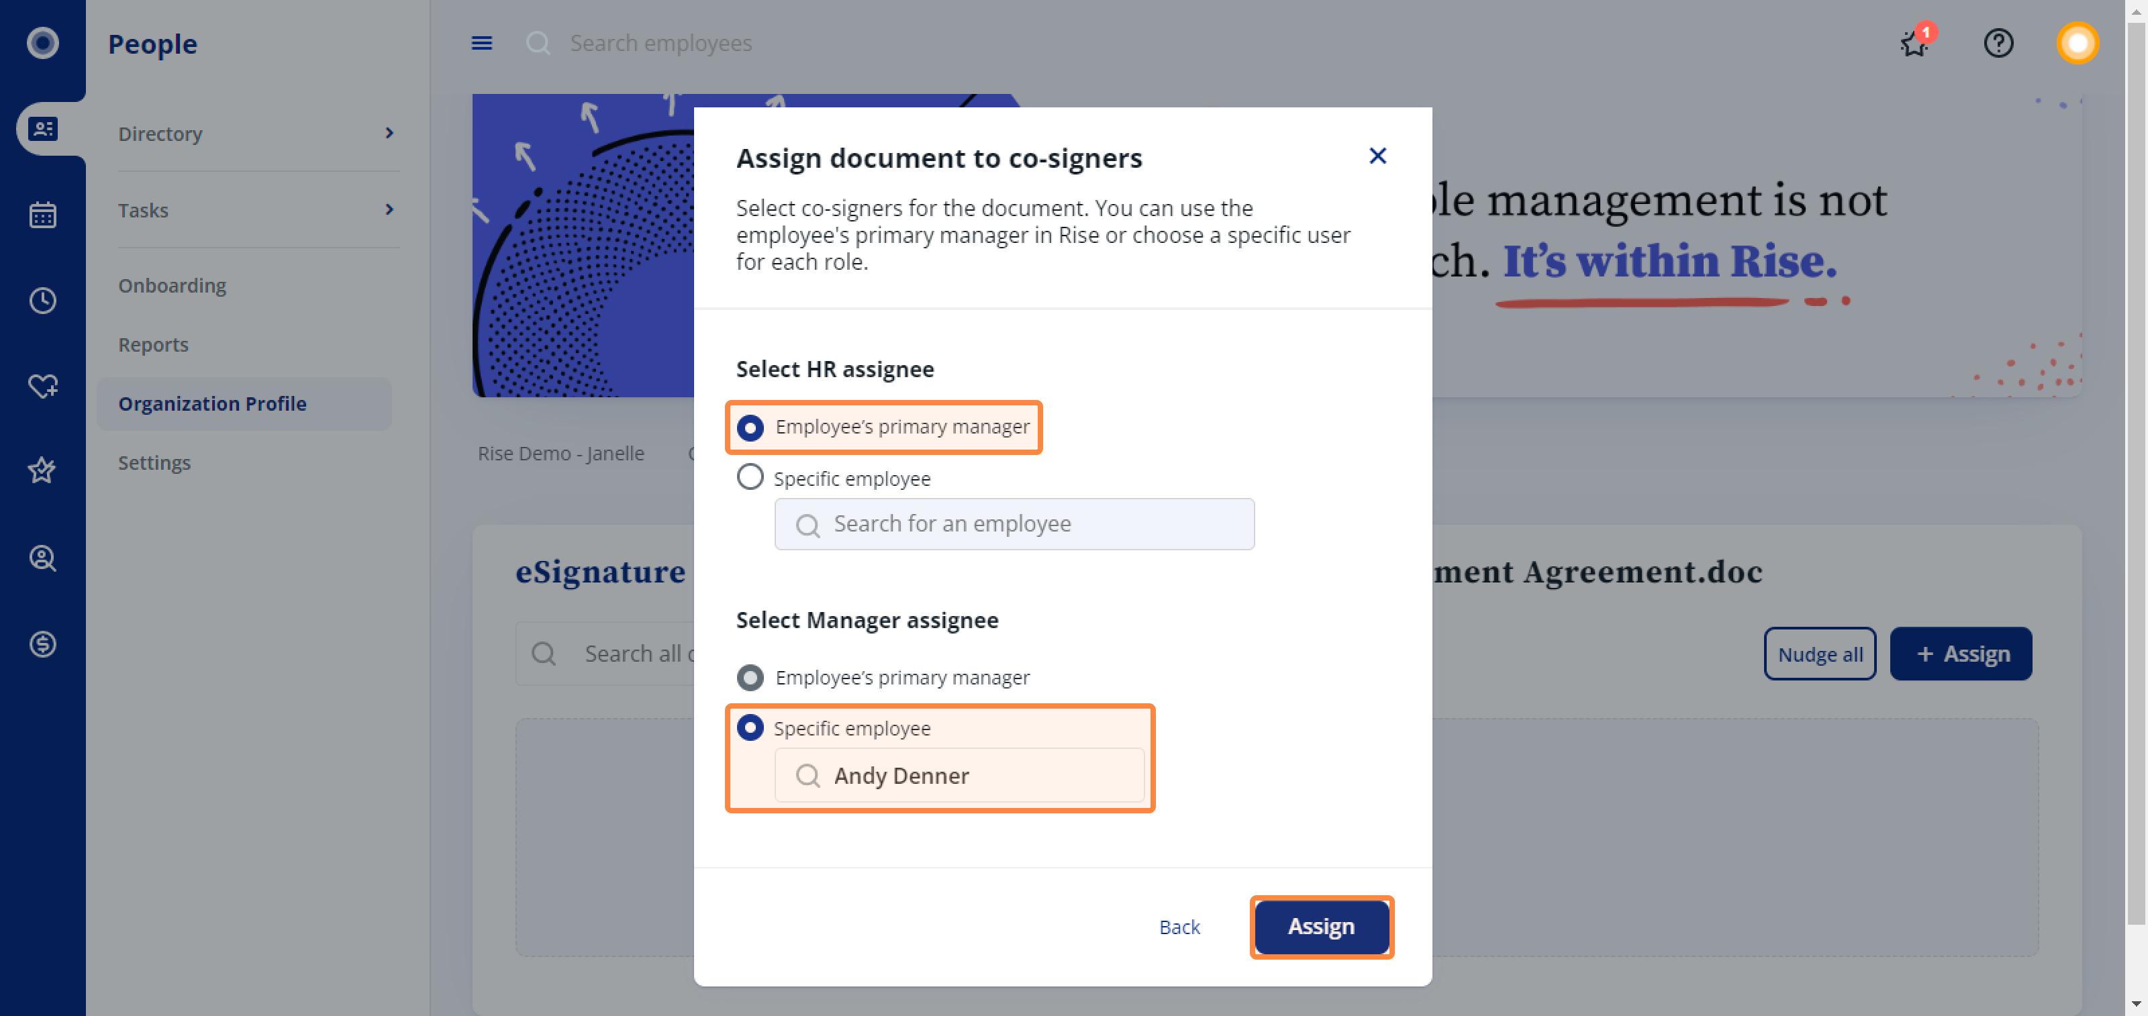This screenshot has width=2148, height=1016.
Task: Open Settings in the side menu
Action: pos(154,462)
